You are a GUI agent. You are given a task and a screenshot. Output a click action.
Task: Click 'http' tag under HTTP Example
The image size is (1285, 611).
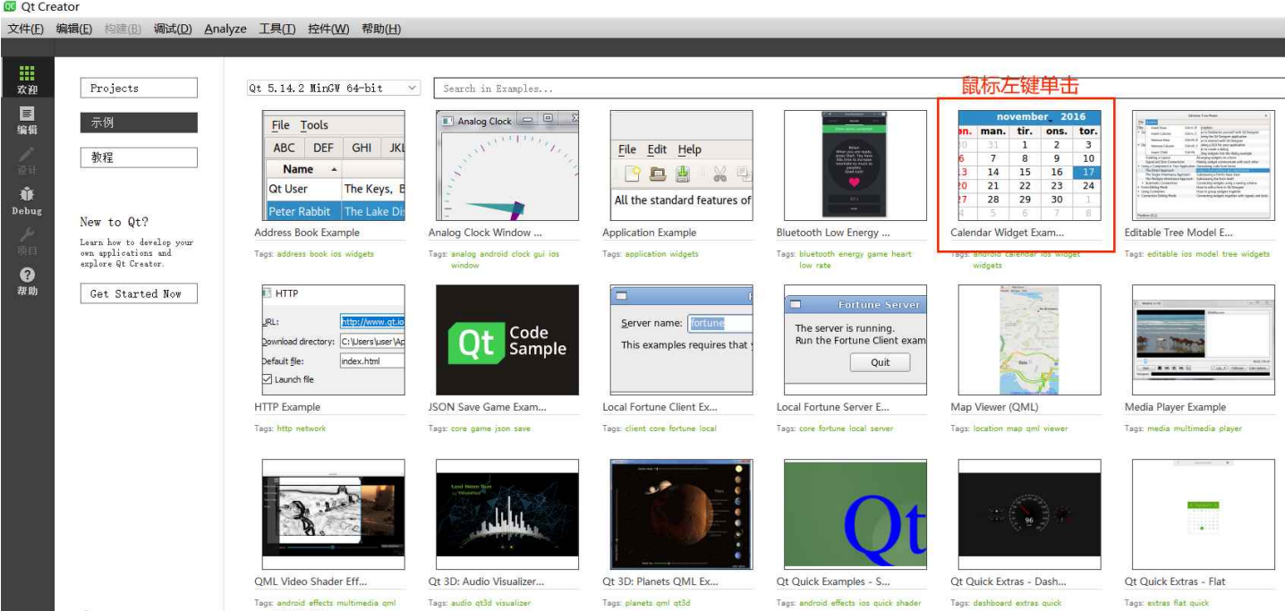[285, 429]
